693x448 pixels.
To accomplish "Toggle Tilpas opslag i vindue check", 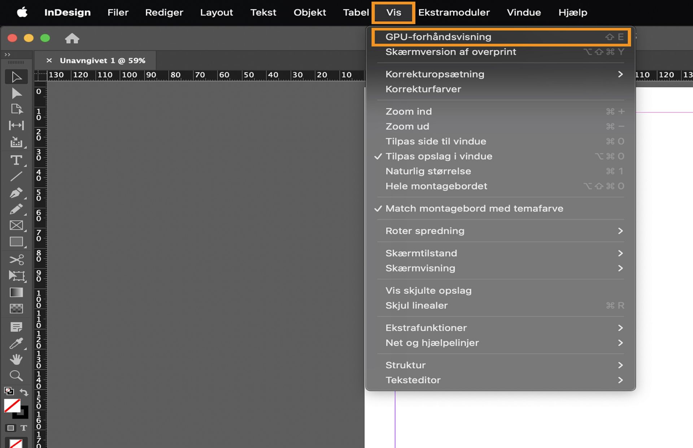I will pos(439,156).
